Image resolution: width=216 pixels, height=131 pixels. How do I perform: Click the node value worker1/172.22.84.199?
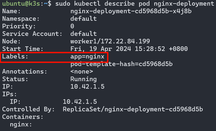[110, 42]
